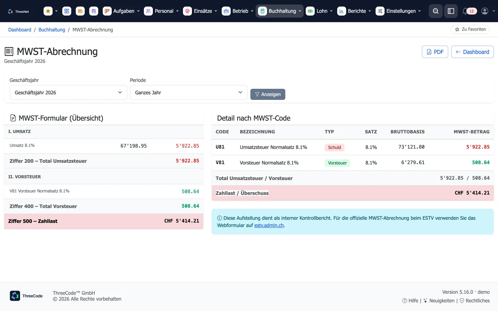The width and height of the screenshot is (498, 311).
Task: Toggle the sidebar layout icon
Action: (x=451, y=11)
